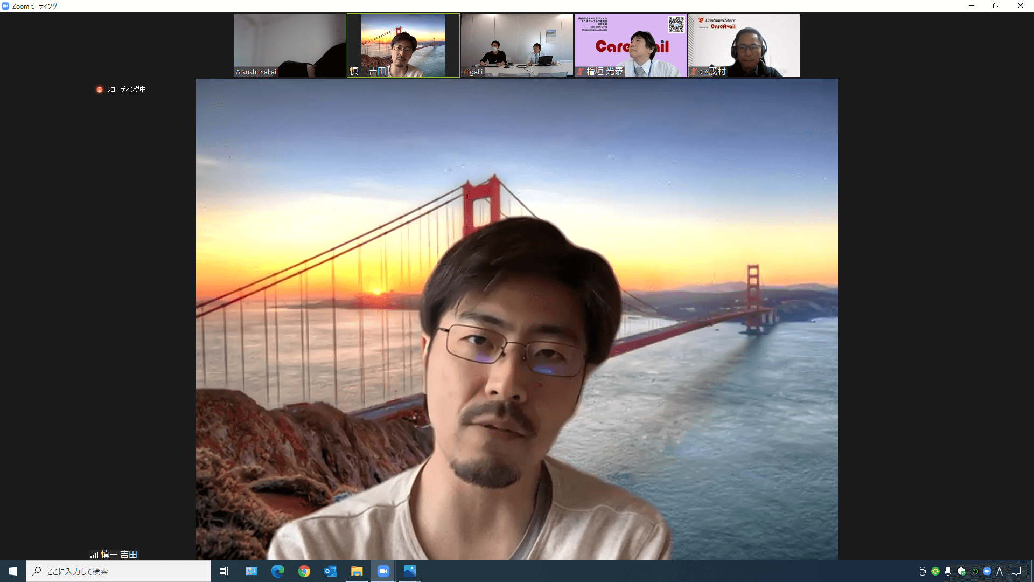Click the Zoom icon in the system tray
This screenshot has height=582, width=1034.
point(987,571)
